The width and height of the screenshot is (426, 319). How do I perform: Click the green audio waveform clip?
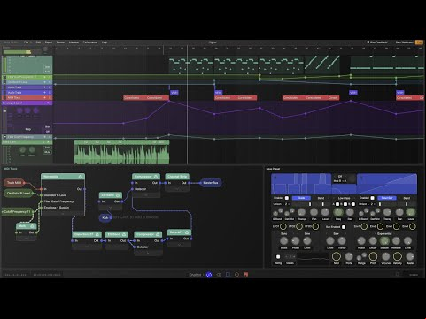(x=121, y=152)
